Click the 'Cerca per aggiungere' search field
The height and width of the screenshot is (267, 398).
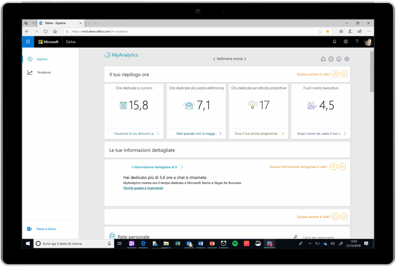[x=319, y=237]
